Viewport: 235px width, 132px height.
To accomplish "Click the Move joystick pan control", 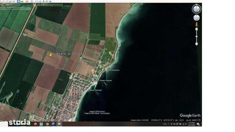I will (x=196, y=18).
